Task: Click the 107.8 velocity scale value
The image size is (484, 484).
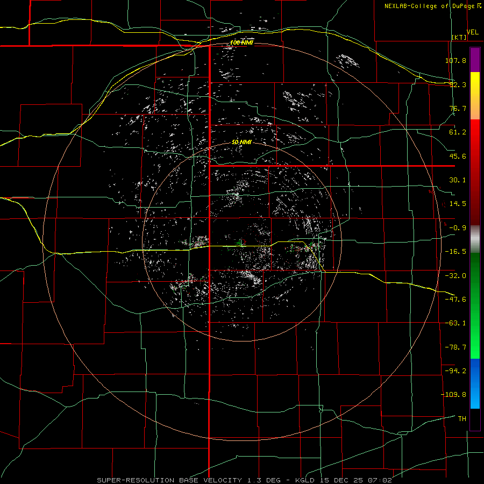Action: [455, 60]
